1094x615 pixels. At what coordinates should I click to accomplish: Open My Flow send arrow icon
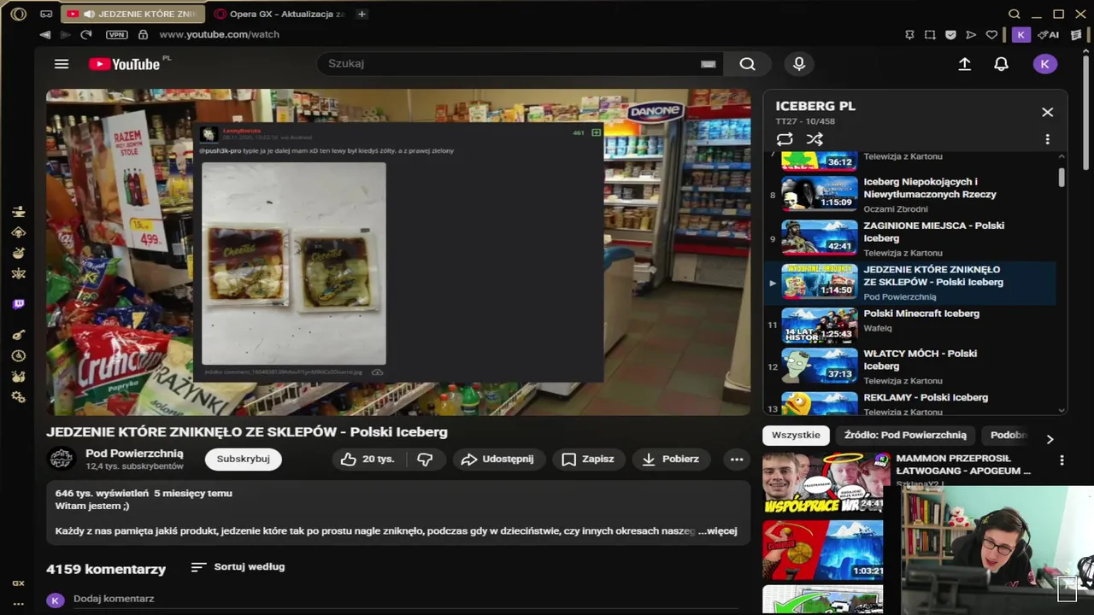971,35
